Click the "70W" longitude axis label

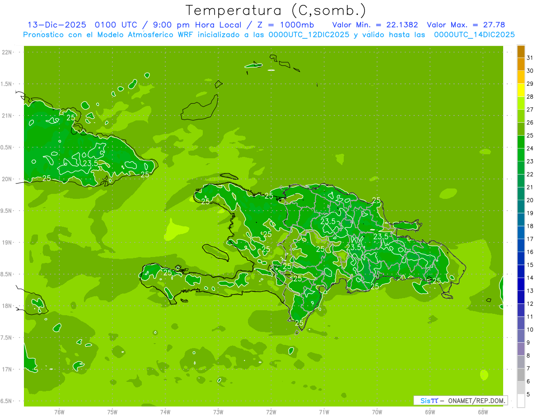click(x=377, y=412)
